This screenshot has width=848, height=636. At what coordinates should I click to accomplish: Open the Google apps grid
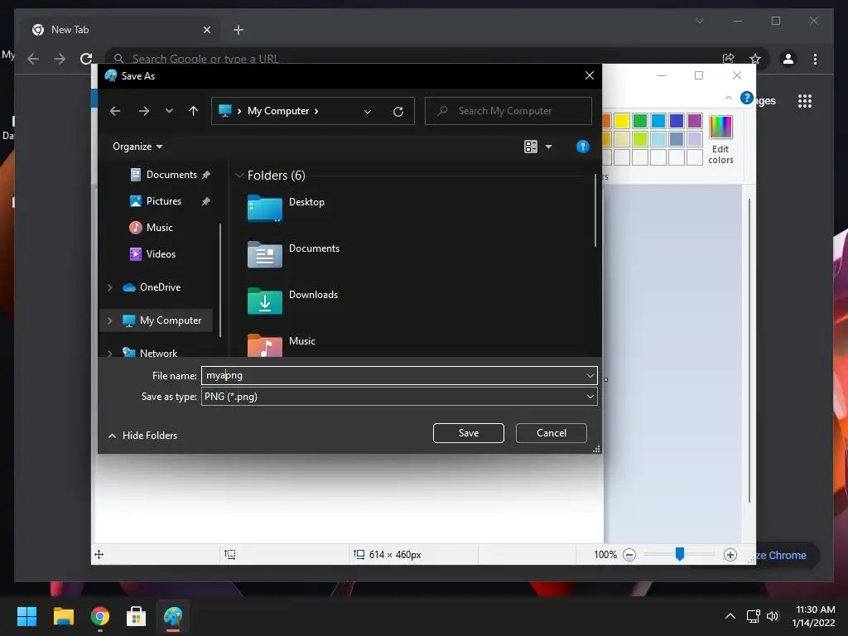pos(805,101)
